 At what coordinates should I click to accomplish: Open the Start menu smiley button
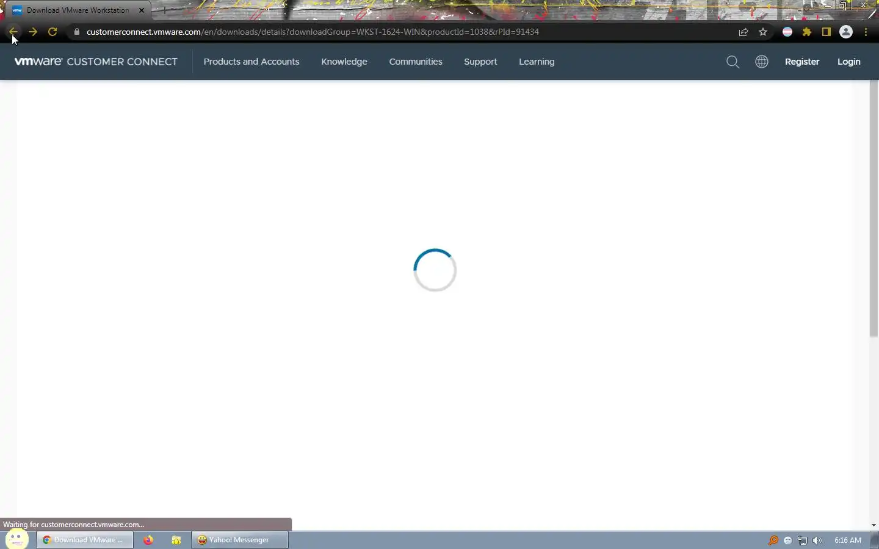tap(17, 539)
